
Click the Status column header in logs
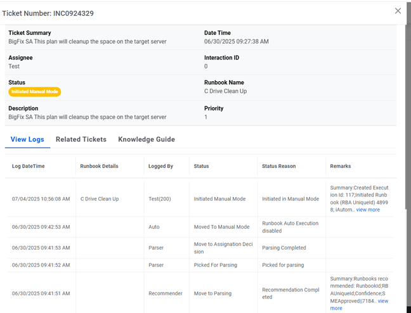click(201, 167)
